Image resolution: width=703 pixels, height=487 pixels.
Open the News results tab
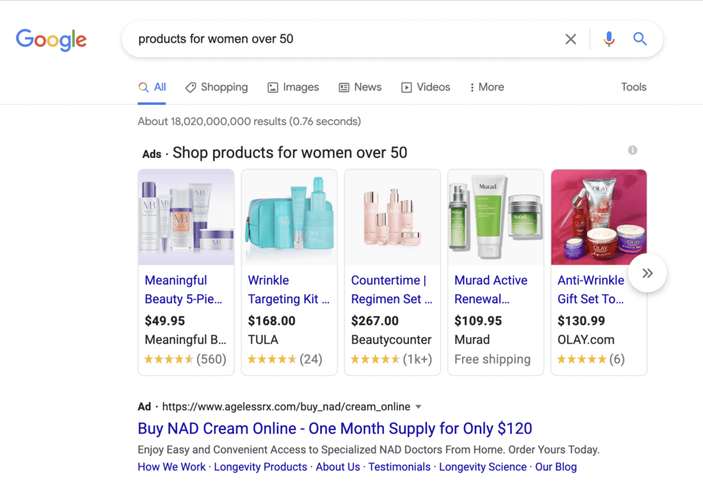pyautogui.click(x=360, y=87)
